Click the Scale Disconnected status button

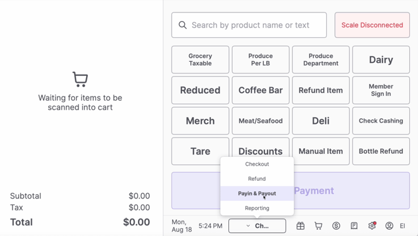tap(372, 25)
